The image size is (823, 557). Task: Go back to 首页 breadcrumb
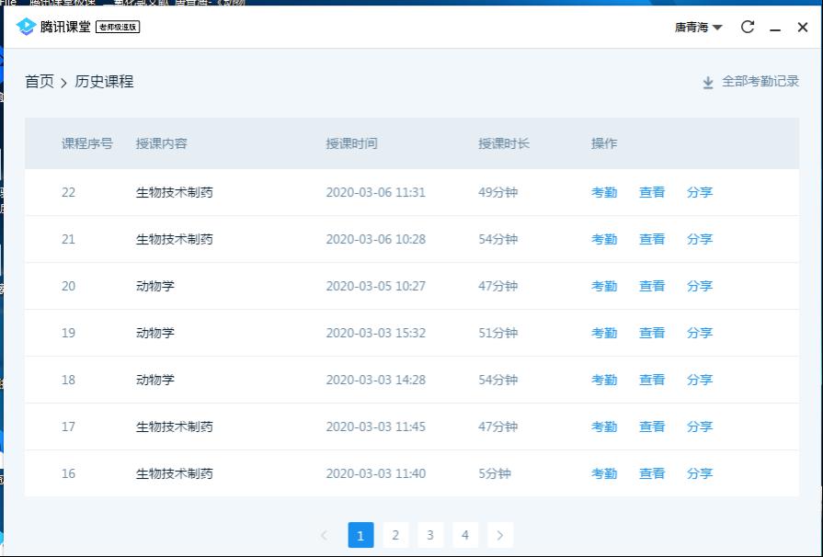(x=40, y=82)
